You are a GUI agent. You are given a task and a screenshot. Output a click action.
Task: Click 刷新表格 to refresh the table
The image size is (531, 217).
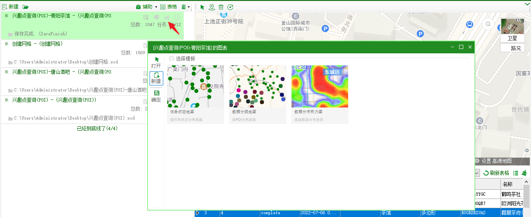[496, 173]
